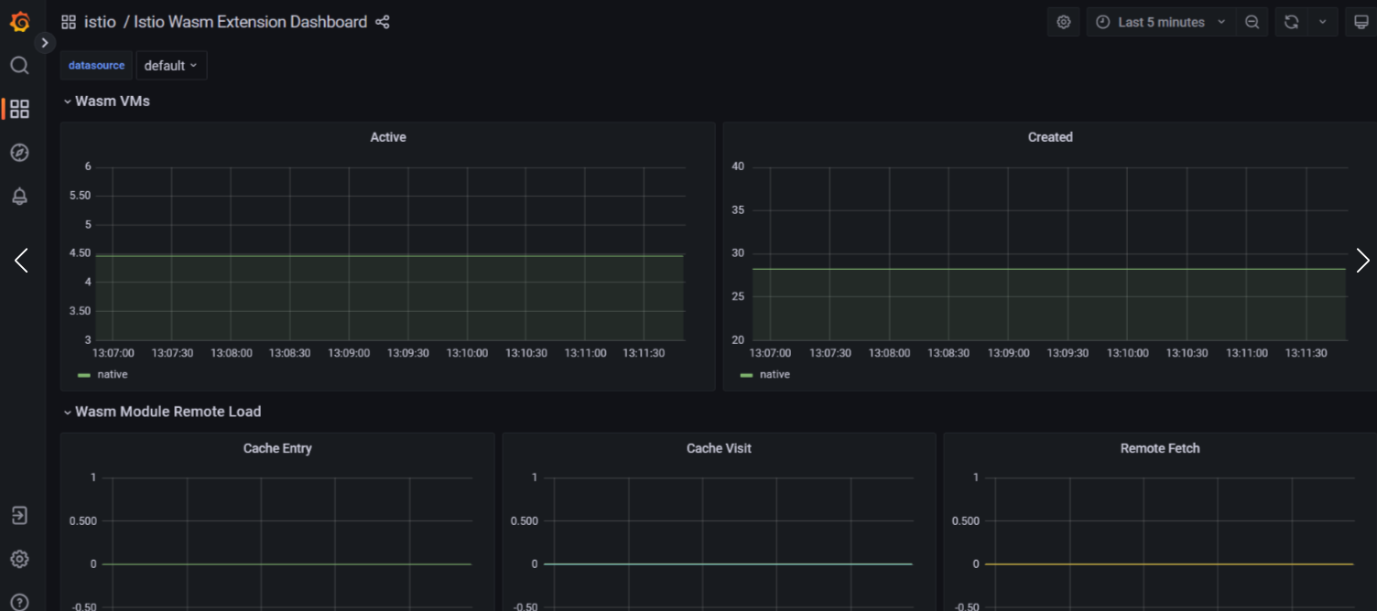This screenshot has width=1377, height=611.
Task: Click the datasource variable label
Action: click(x=96, y=66)
